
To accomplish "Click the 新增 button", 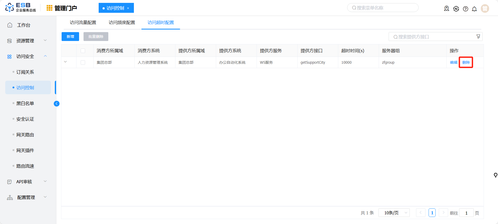I will (70, 37).
